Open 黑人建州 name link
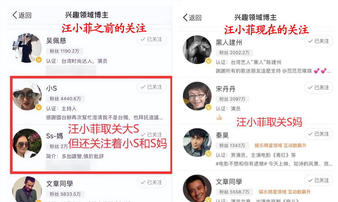This screenshot has width=338, height=202. click(x=229, y=42)
